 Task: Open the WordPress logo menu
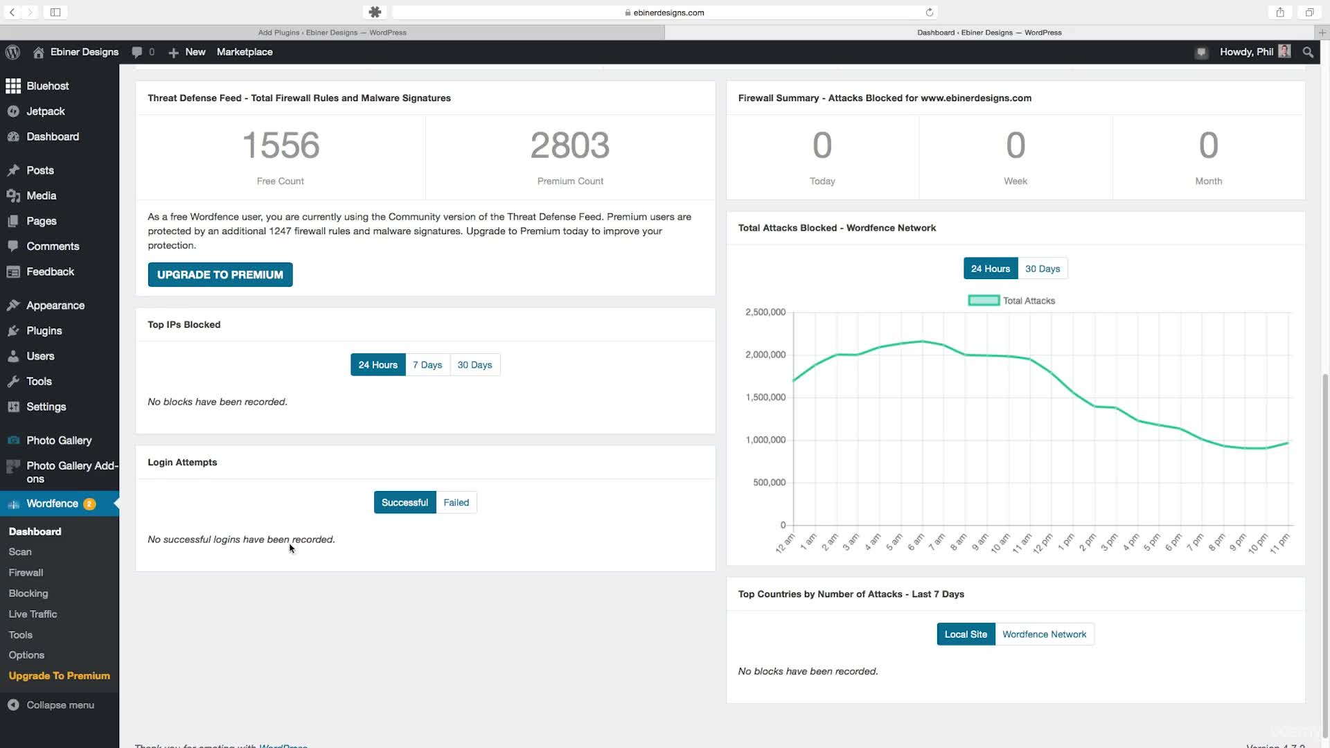[x=12, y=52]
